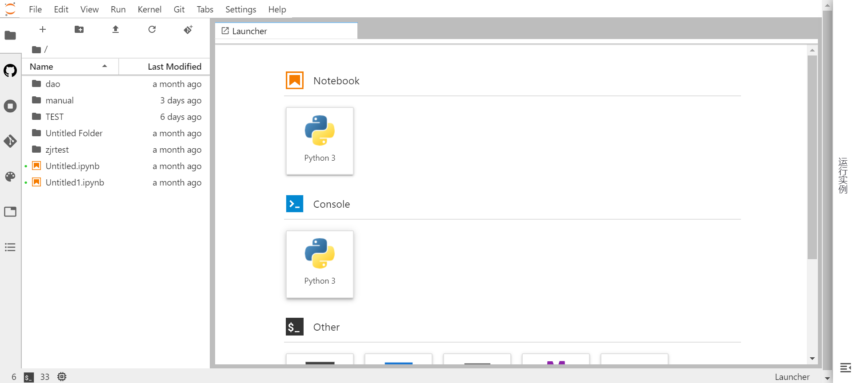
Task: Click the New Launcher plus button
Action: tap(43, 29)
